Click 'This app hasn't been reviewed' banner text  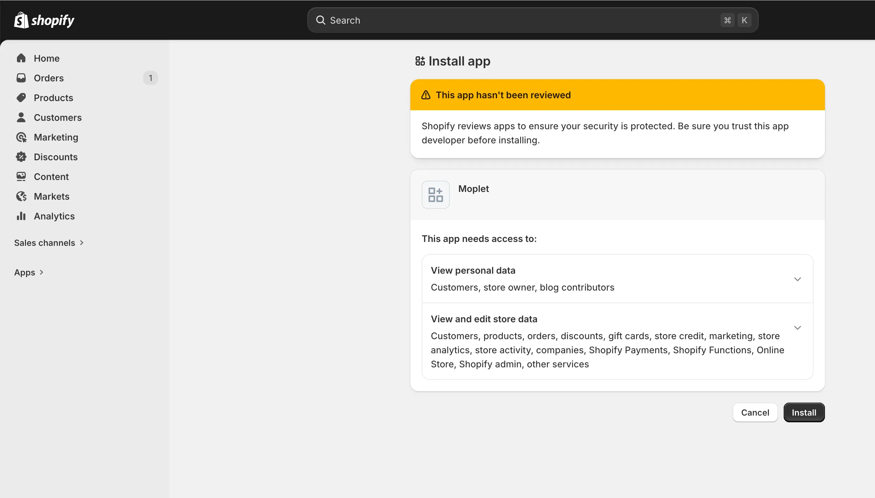[503, 95]
